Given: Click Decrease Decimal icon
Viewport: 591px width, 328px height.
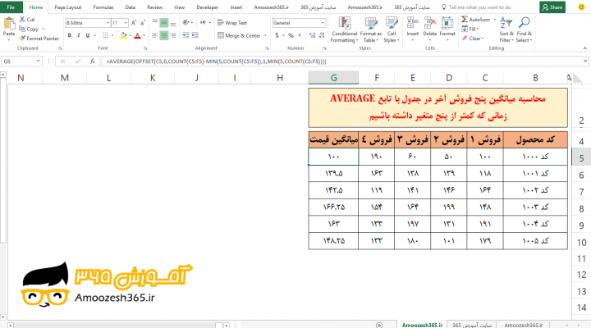Looking at the screenshot, I should [322, 35].
